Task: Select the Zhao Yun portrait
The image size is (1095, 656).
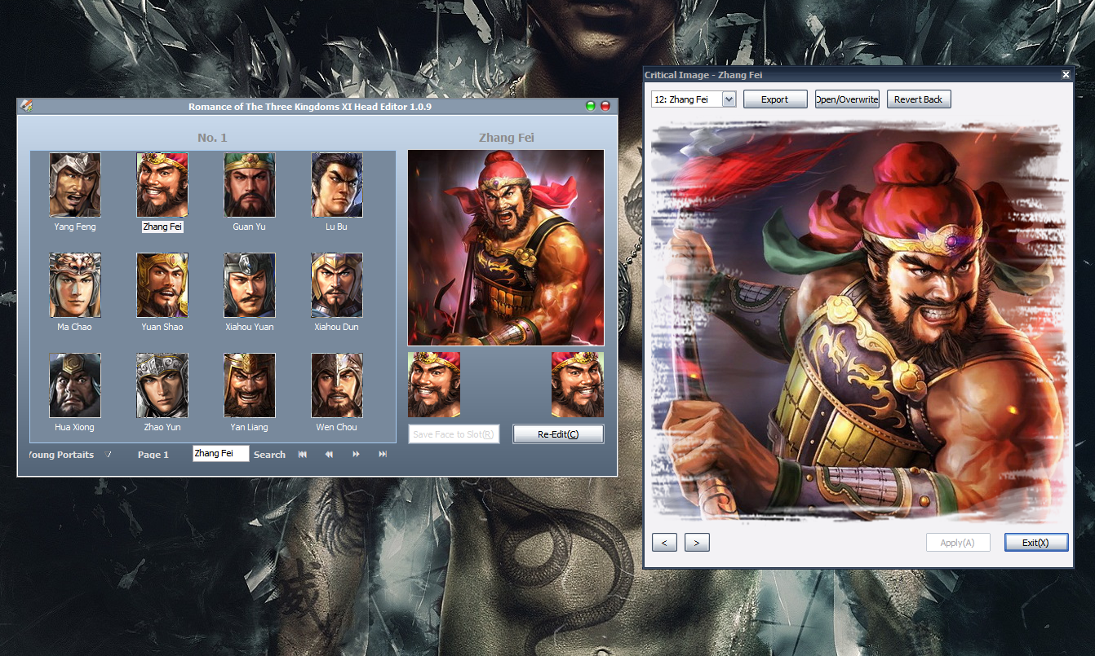Action: pos(162,385)
